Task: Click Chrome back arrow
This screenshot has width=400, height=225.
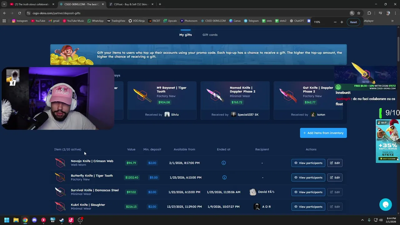Action: 4,13
